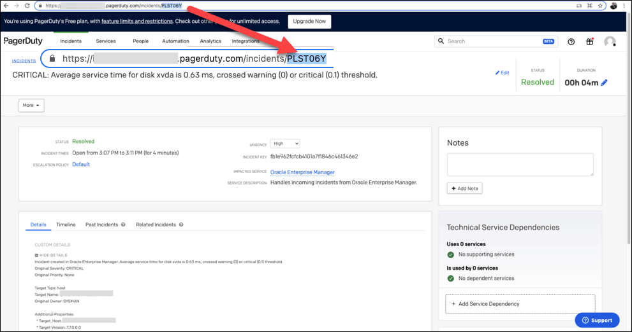Open the Services menu

tap(106, 41)
